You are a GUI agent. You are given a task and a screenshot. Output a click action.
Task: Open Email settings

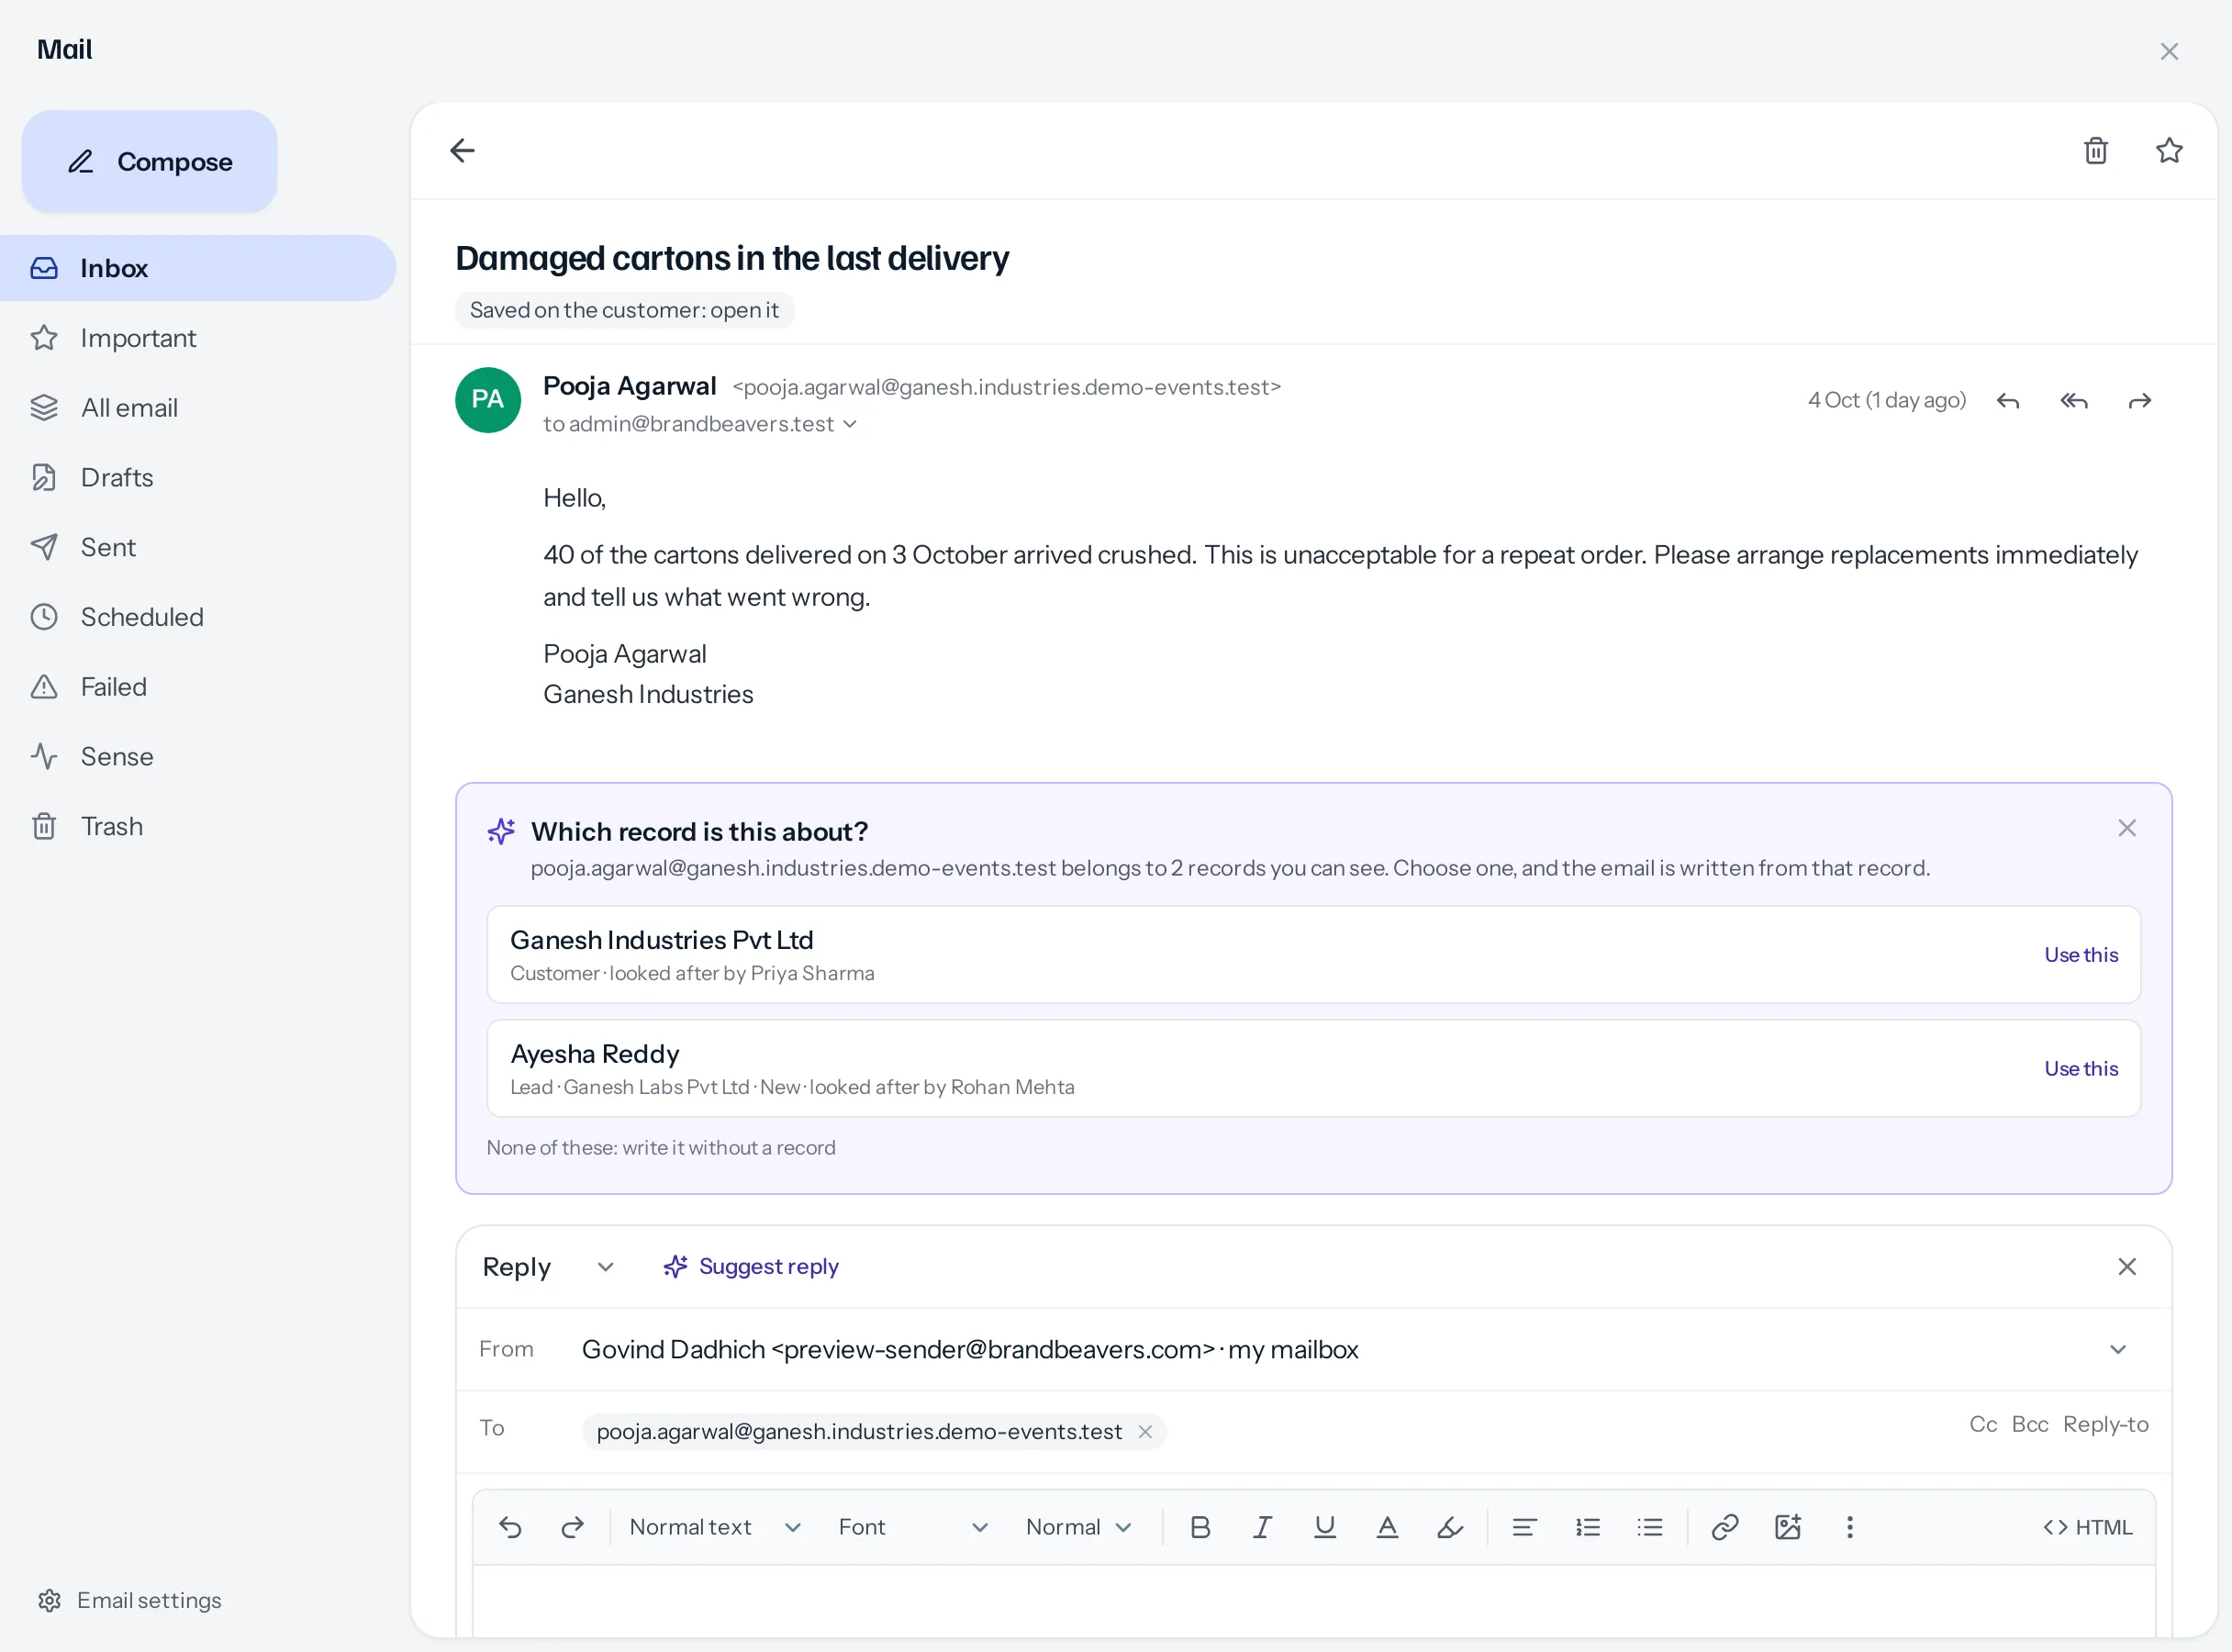pyautogui.click(x=130, y=1600)
